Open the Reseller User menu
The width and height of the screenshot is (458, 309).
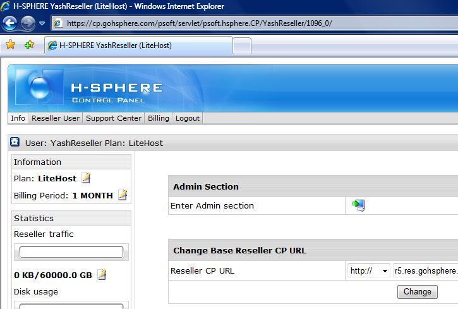pos(56,118)
